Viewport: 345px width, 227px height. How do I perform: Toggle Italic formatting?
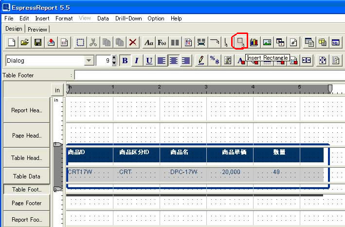(x=137, y=61)
